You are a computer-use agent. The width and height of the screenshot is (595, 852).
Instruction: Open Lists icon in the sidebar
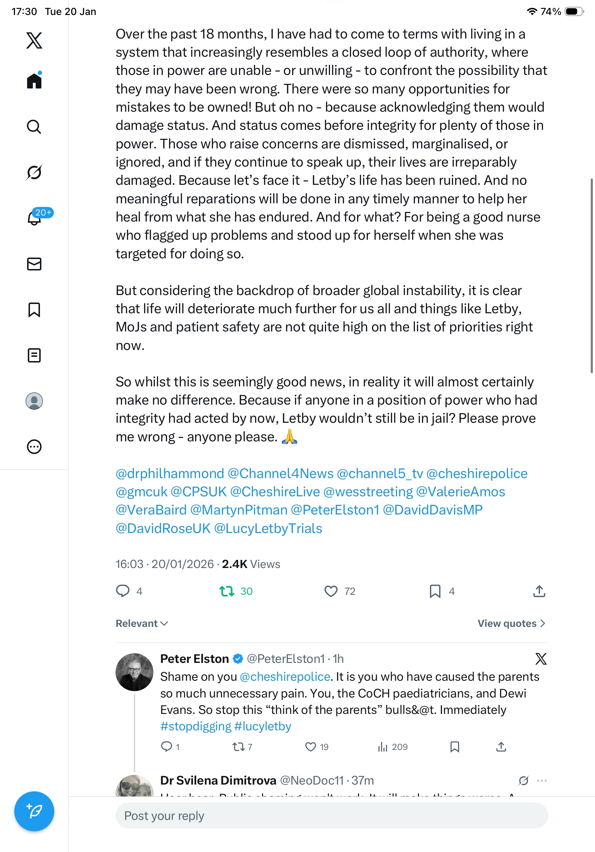(x=34, y=355)
